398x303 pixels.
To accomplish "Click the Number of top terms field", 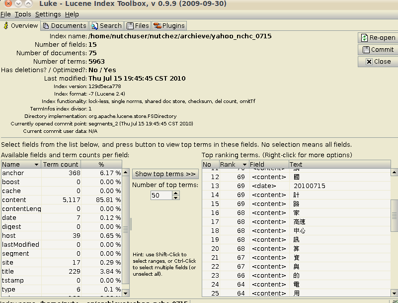I will pos(161,195).
